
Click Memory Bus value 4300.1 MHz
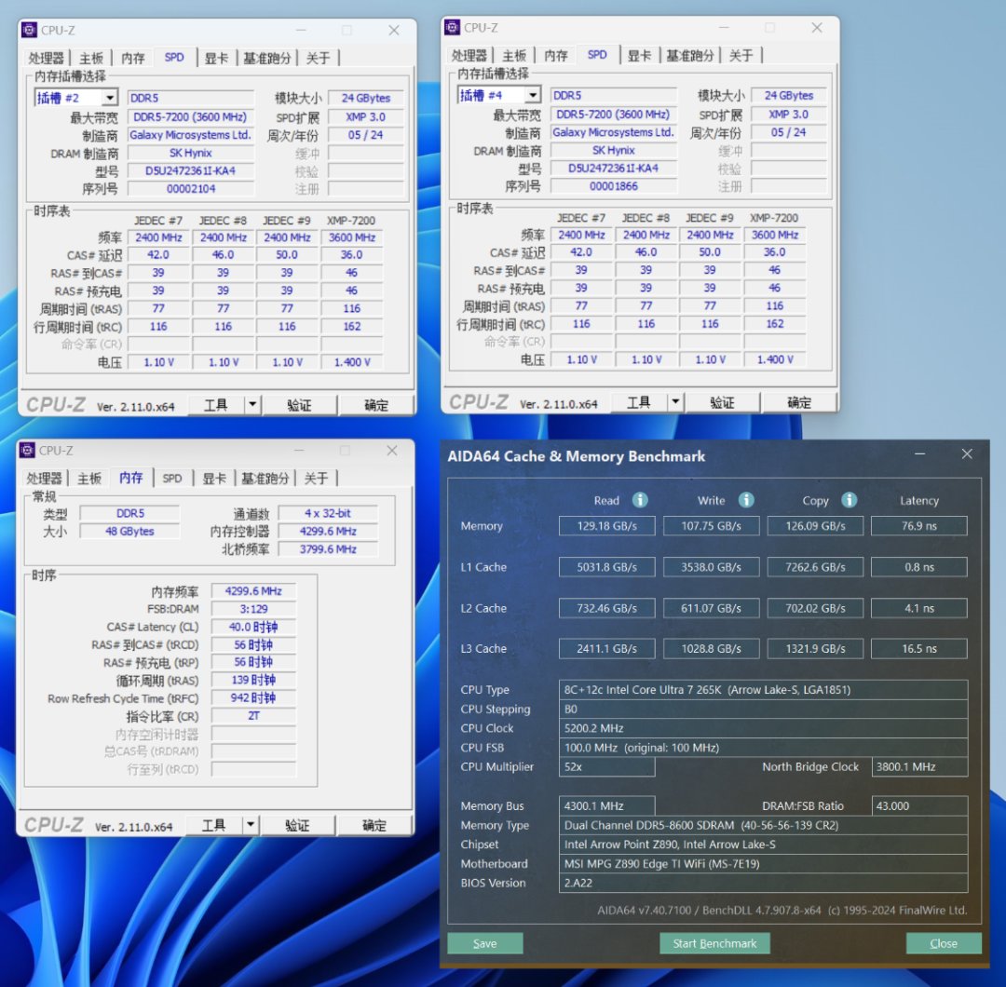point(607,805)
